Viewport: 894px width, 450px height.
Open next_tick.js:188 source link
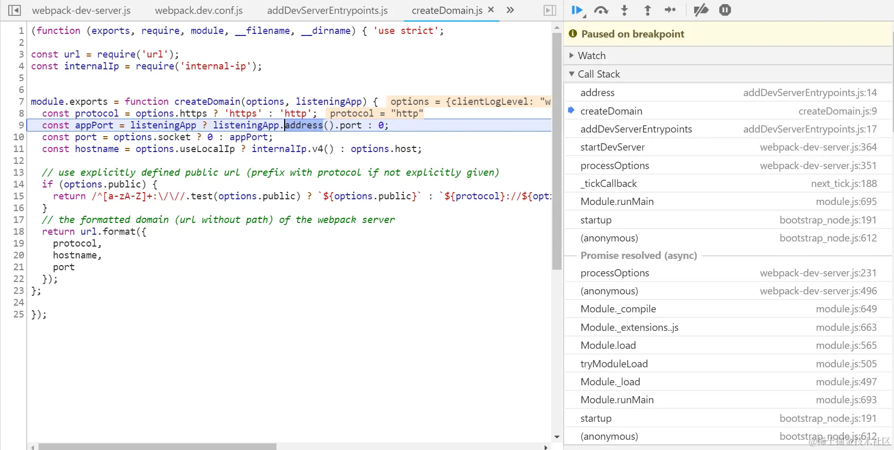(844, 183)
